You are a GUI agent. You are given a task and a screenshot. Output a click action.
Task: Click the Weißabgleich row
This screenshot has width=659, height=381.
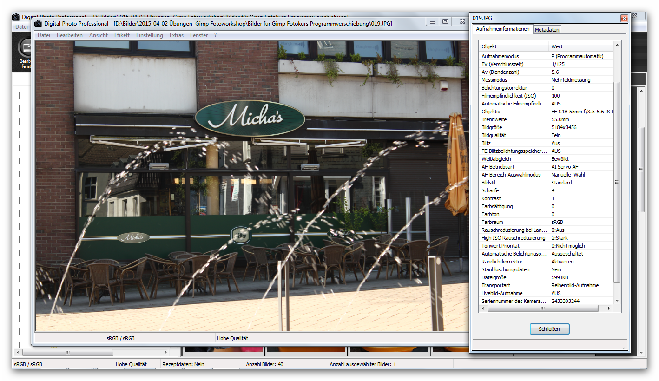546,159
